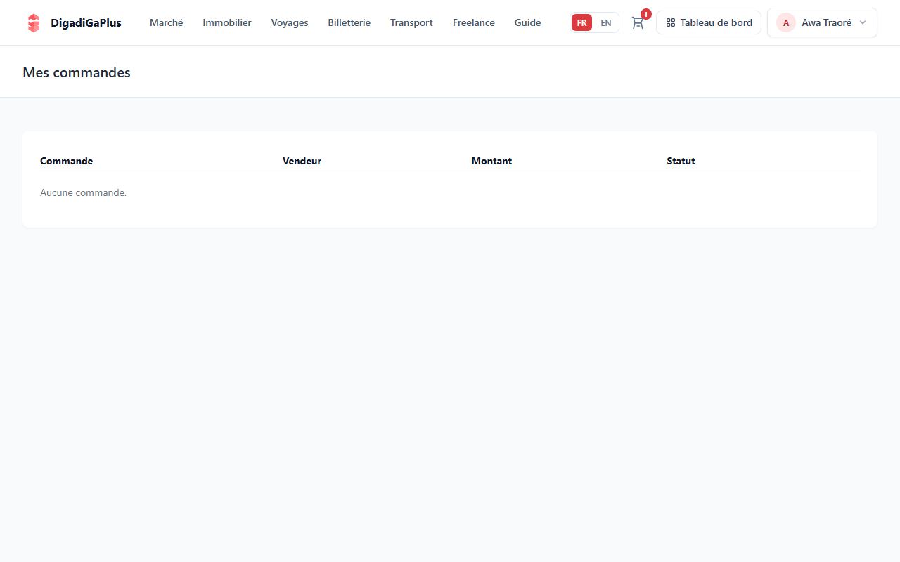Open the Guide page
The width and height of the screenshot is (900, 562).
coord(528,22)
